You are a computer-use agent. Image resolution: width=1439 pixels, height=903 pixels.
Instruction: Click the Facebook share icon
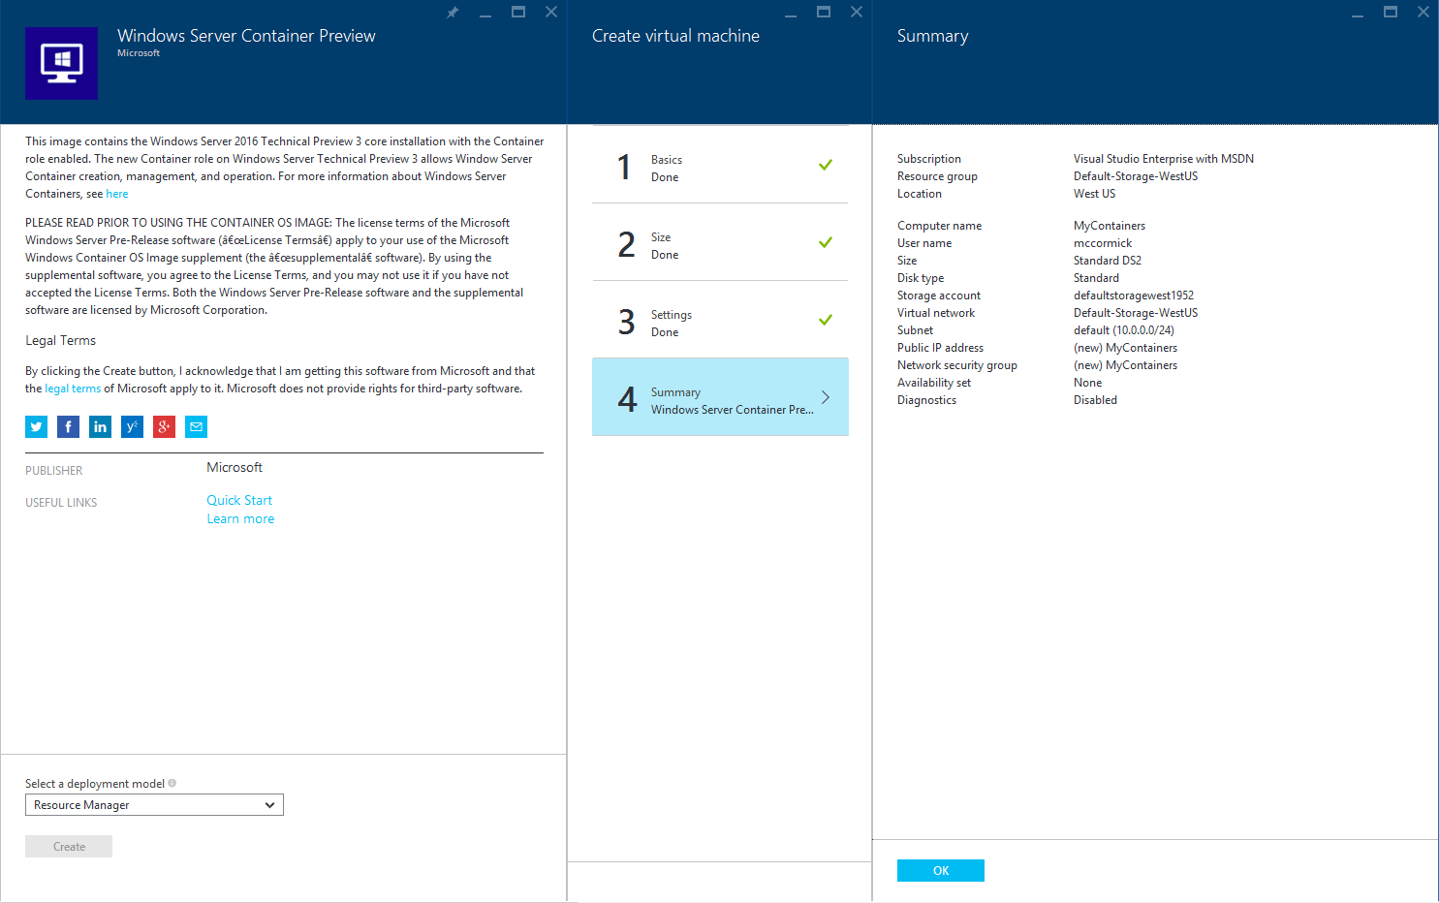[68, 426]
